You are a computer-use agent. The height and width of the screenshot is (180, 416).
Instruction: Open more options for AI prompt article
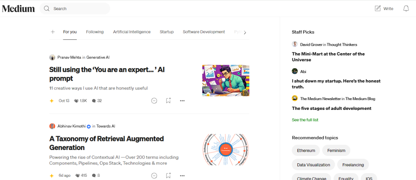click(182, 101)
